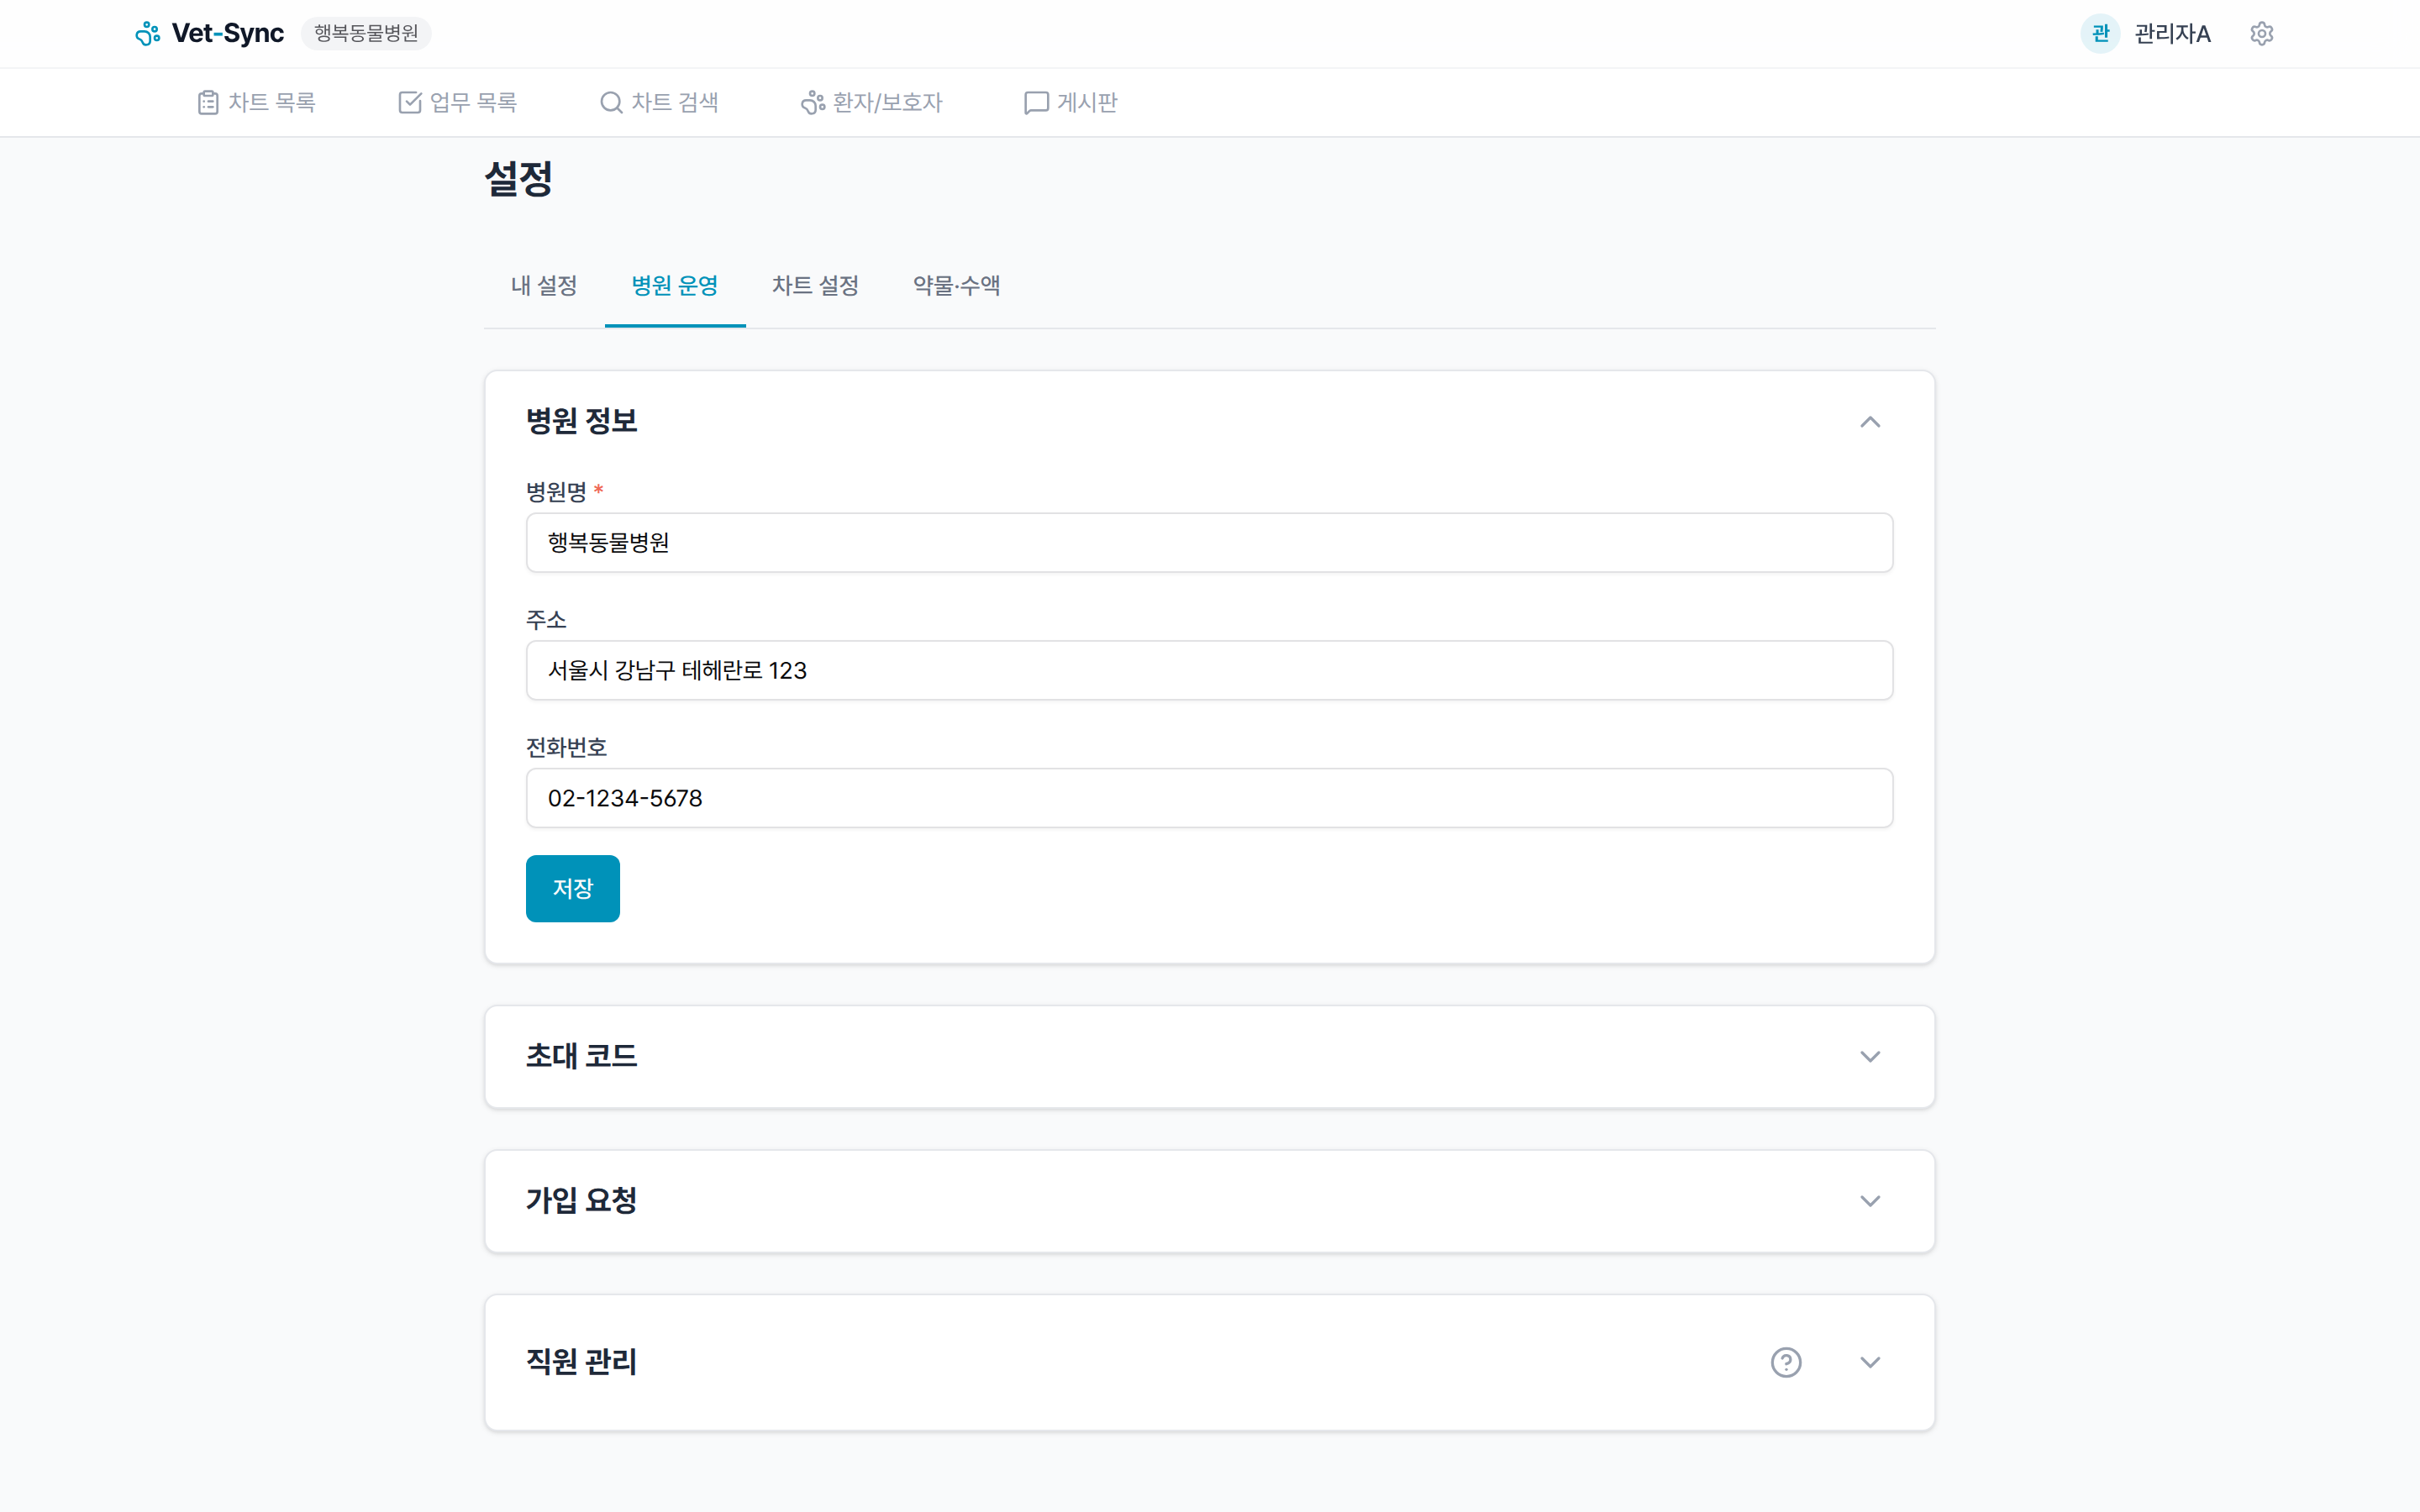The width and height of the screenshot is (2420, 1512).
Task: Click the 행복동물병원 badge in the header
Action: pyautogui.click(x=366, y=33)
